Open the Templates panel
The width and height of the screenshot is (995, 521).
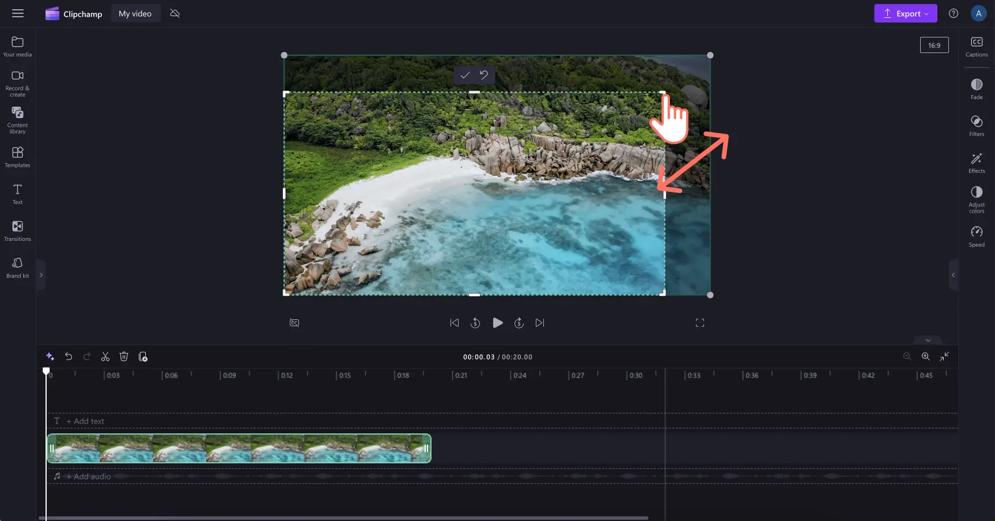coord(17,157)
